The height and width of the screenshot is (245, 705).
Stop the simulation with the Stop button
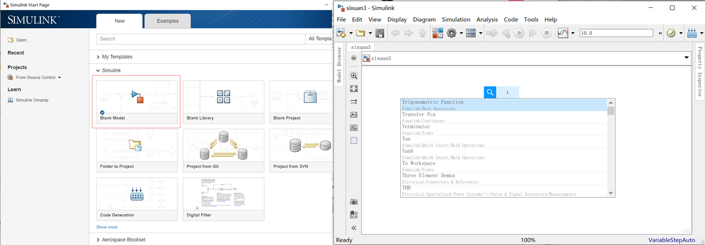coord(546,33)
